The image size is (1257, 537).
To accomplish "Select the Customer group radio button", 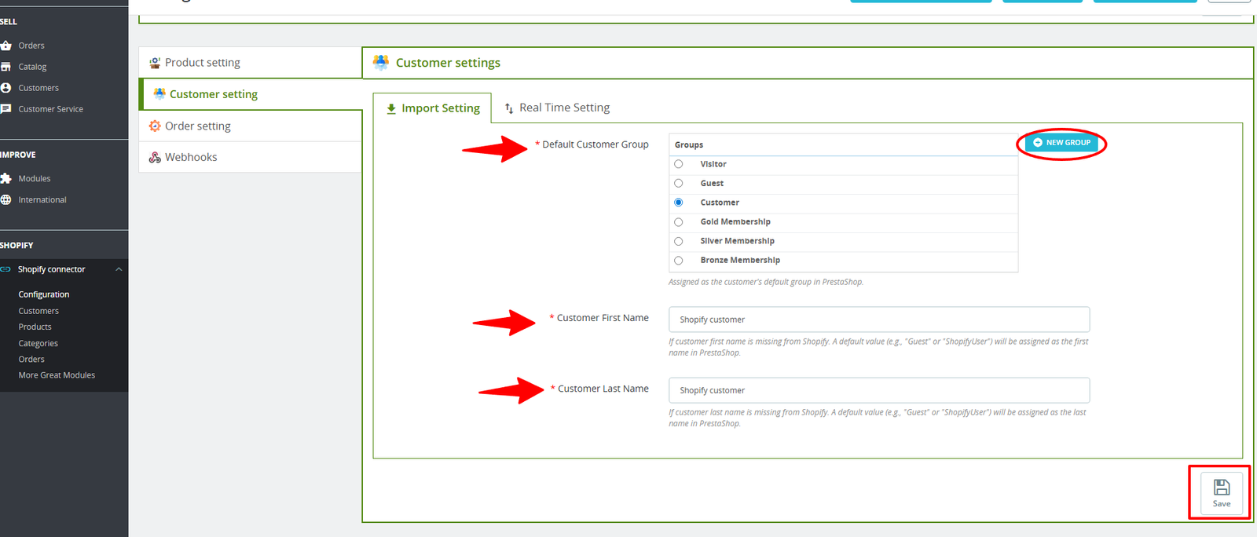I will [679, 203].
